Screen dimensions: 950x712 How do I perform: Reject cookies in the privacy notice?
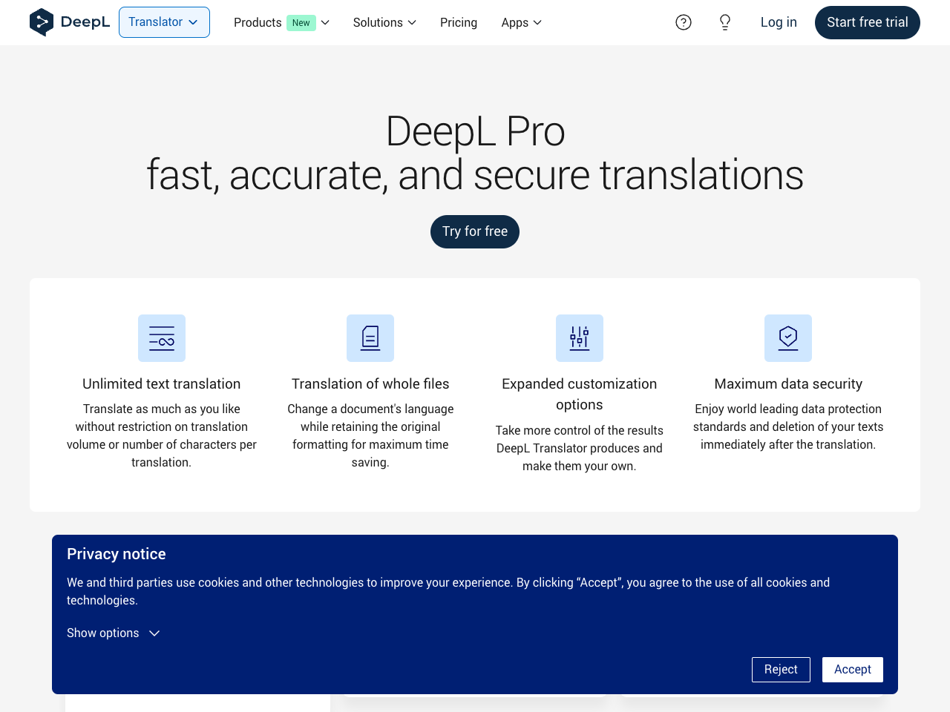(x=781, y=670)
